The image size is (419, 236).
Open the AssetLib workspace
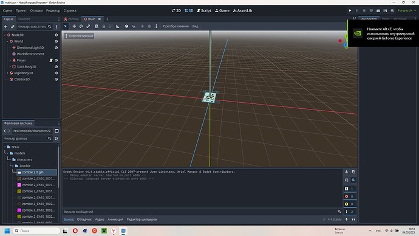(x=242, y=10)
